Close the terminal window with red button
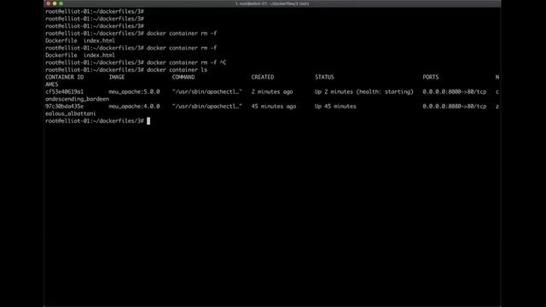The width and height of the screenshot is (546, 307). tap(49, 3)
